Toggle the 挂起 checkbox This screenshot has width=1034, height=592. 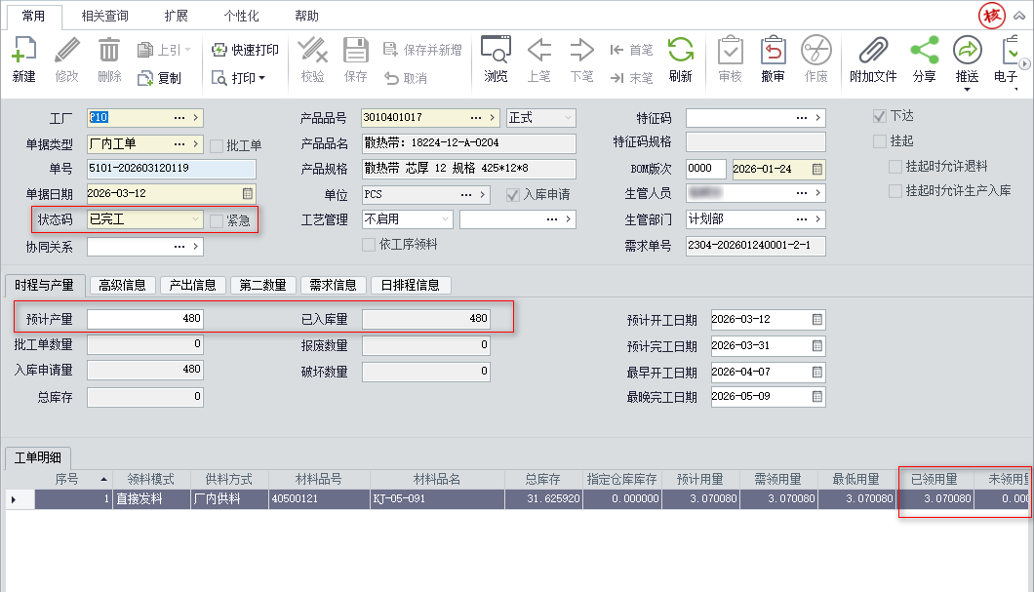(879, 141)
